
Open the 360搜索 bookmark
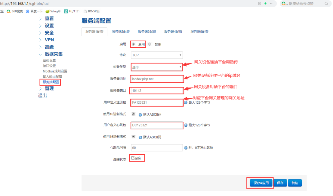click(x=15, y=11)
